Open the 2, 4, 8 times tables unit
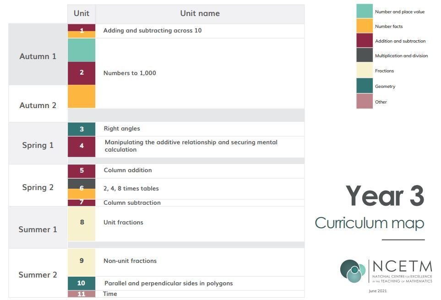The height and width of the screenshot is (300, 441). pos(131,188)
